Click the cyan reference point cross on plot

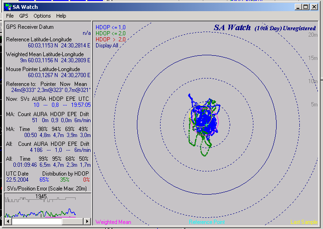pos(207,124)
